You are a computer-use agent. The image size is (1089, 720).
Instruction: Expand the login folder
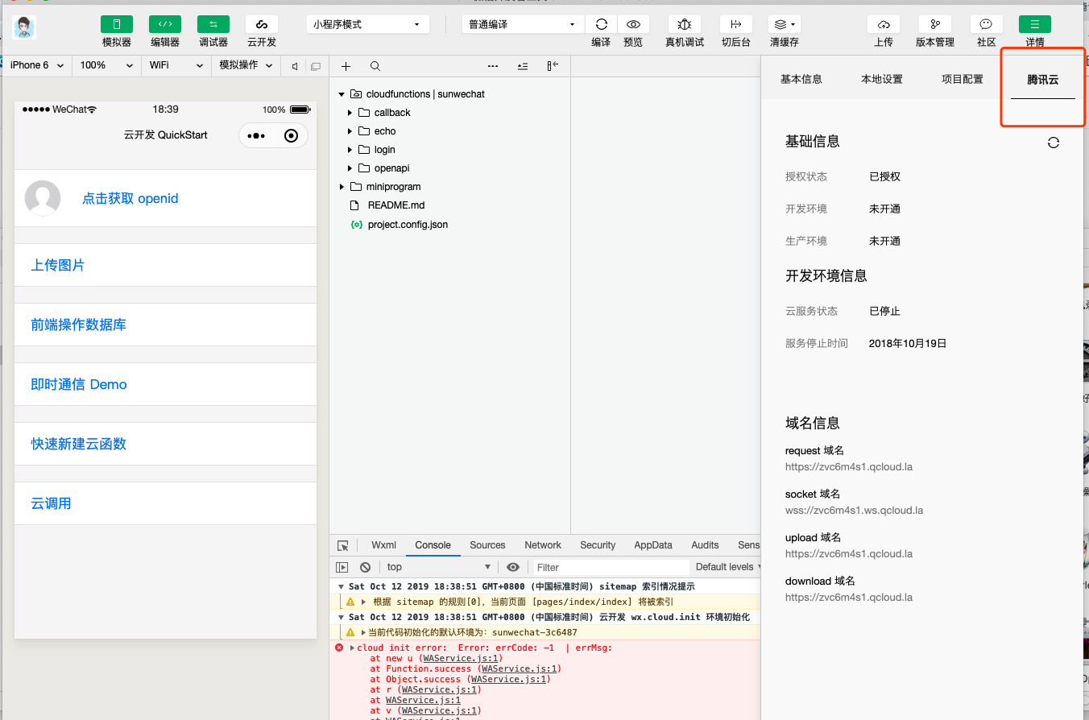tap(350, 150)
